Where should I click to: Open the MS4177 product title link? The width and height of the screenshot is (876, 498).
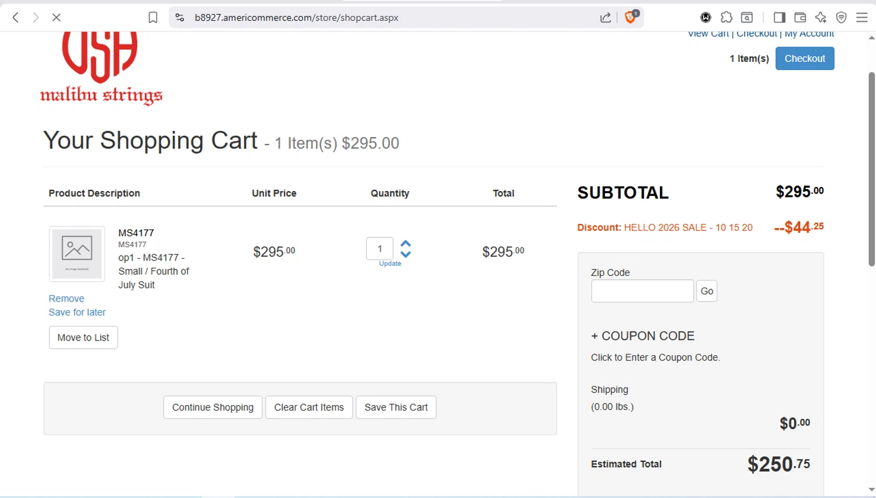click(136, 233)
